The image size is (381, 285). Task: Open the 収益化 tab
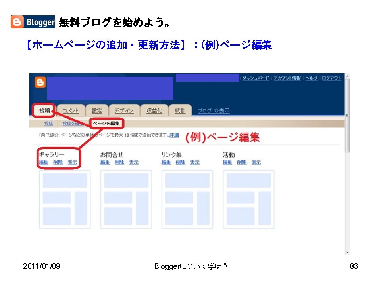coord(154,111)
